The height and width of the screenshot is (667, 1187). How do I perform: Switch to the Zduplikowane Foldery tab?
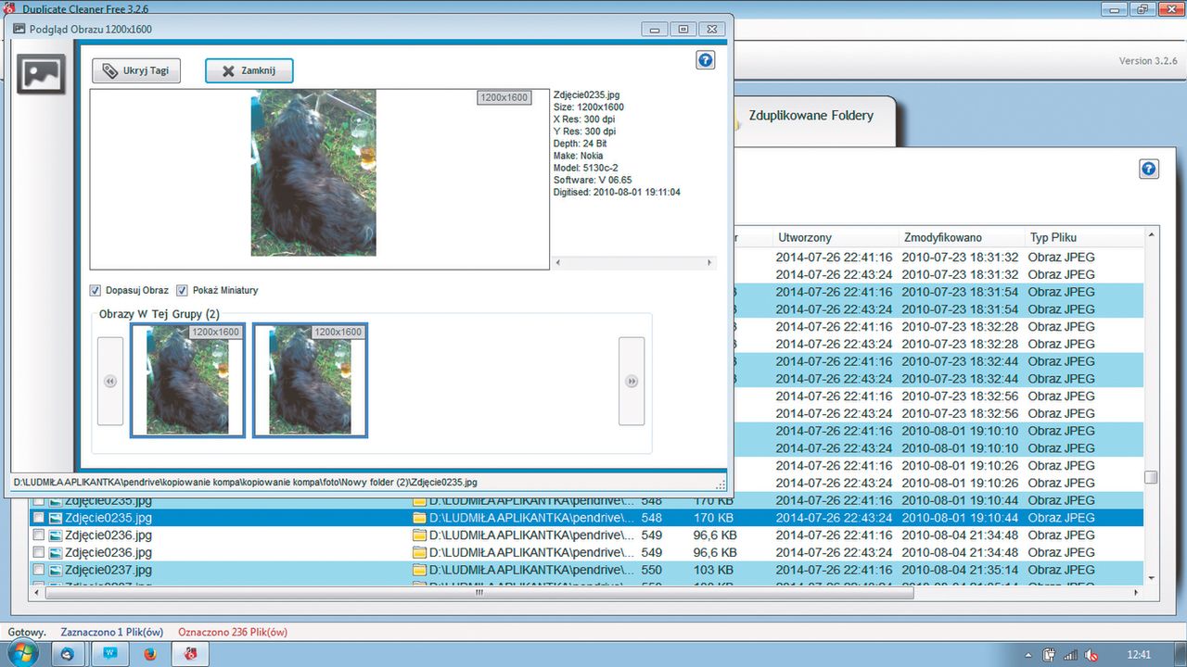(x=811, y=116)
